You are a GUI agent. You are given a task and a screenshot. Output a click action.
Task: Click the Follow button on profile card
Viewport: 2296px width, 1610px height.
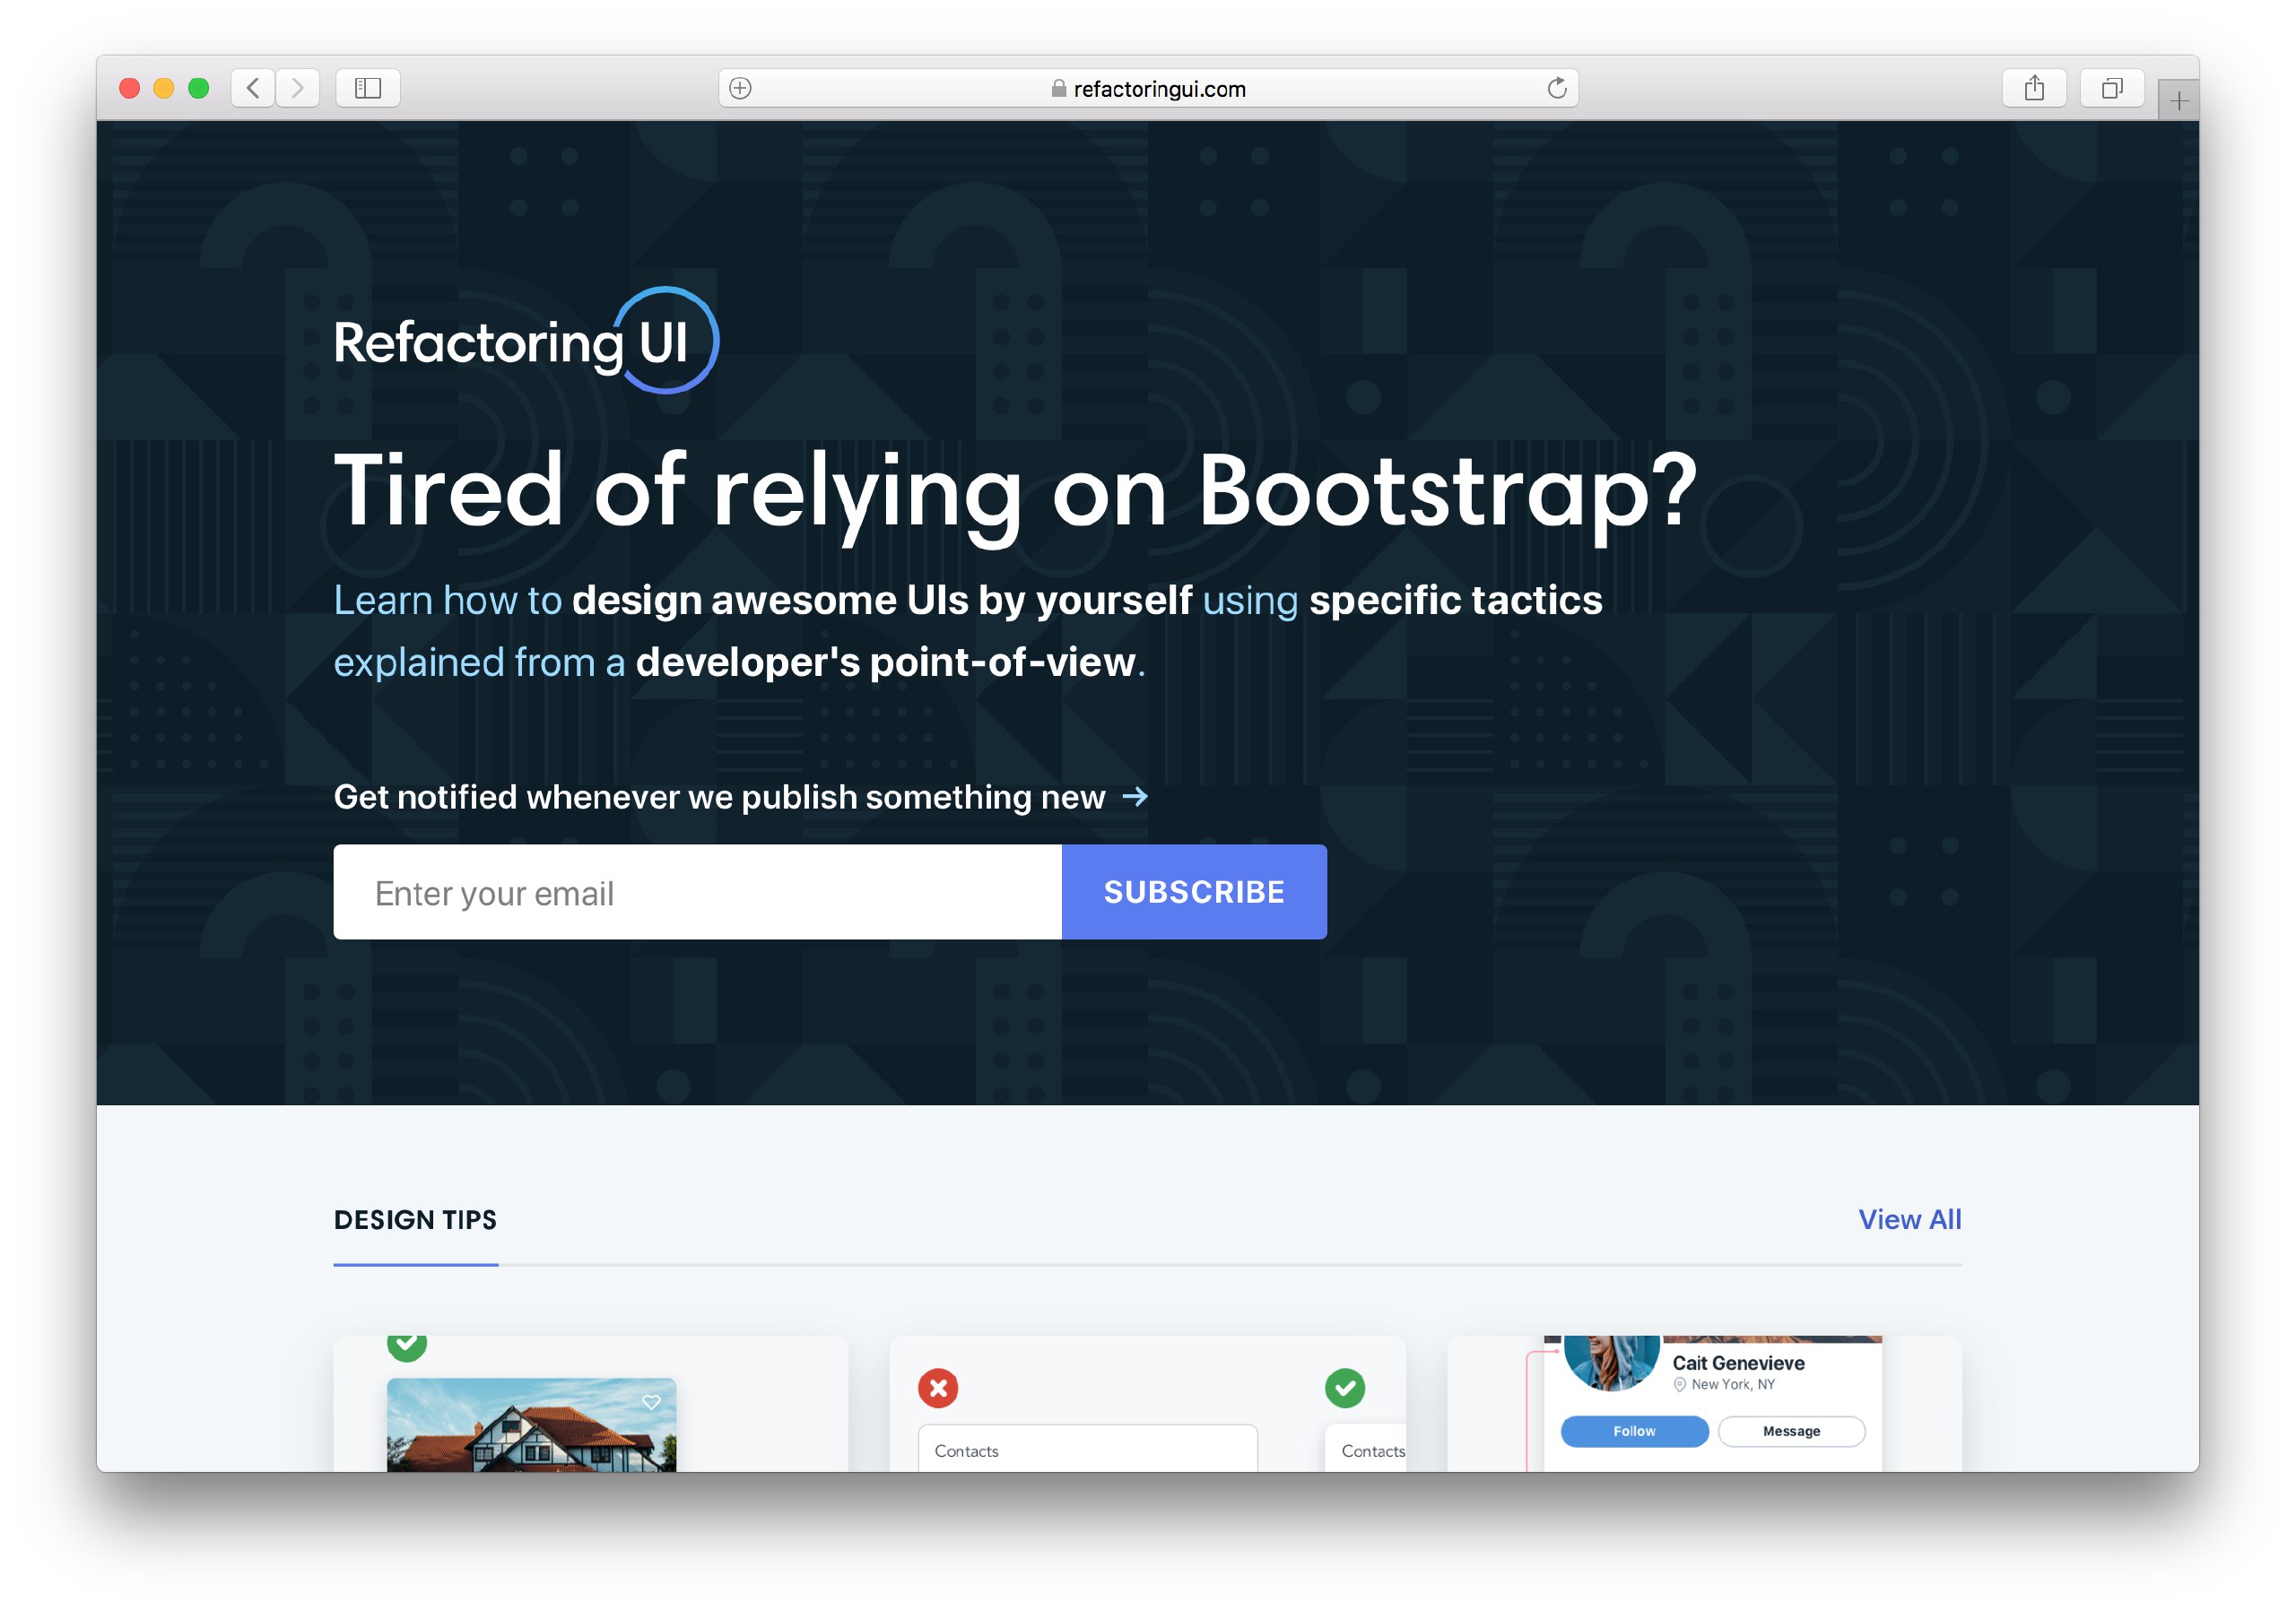click(x=1634, y=1431)
